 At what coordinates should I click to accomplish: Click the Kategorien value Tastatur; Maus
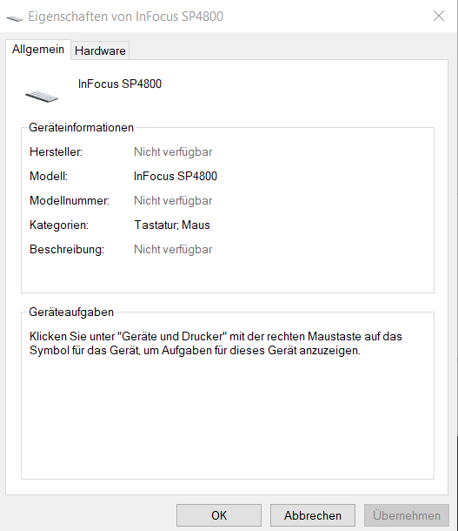pyautogui.click(x=172, y=225)
